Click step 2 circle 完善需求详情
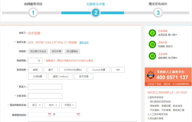Viewport: 192px width, 122px height. (96, 13)
